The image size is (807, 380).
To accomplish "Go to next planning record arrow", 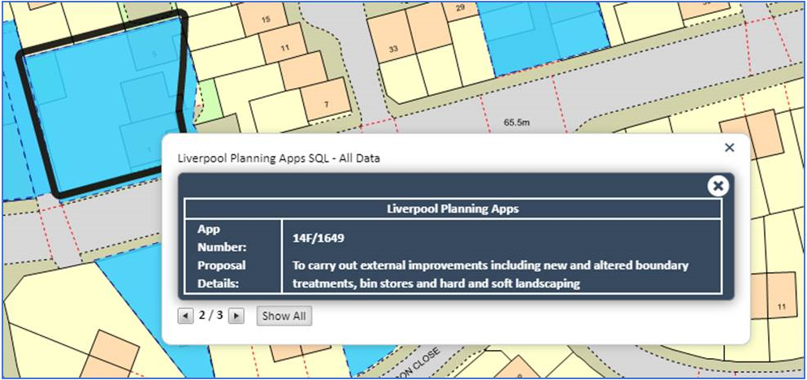I will click(236, 315).
